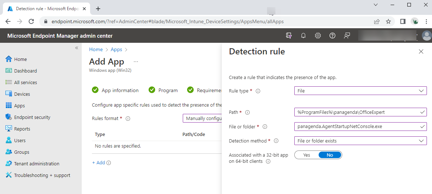Go to Tenant administration in sidebar
This screenshot has height=194, width=432.
[36, 164]
